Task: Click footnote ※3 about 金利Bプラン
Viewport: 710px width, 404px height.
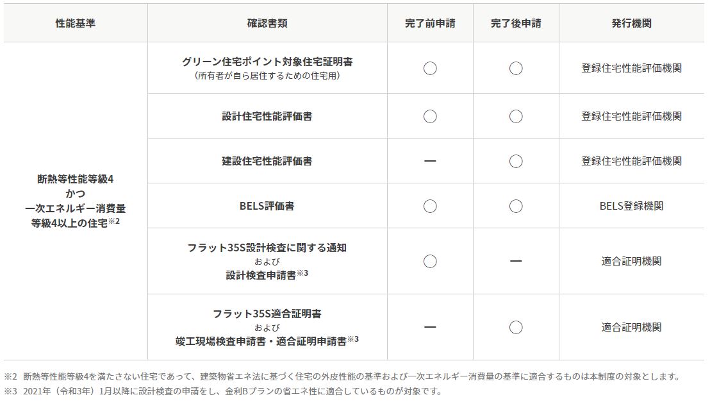Action: [x=223, y=391]
